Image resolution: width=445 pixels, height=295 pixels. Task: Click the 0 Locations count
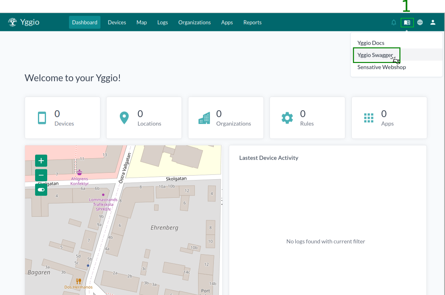pos(140,114)
